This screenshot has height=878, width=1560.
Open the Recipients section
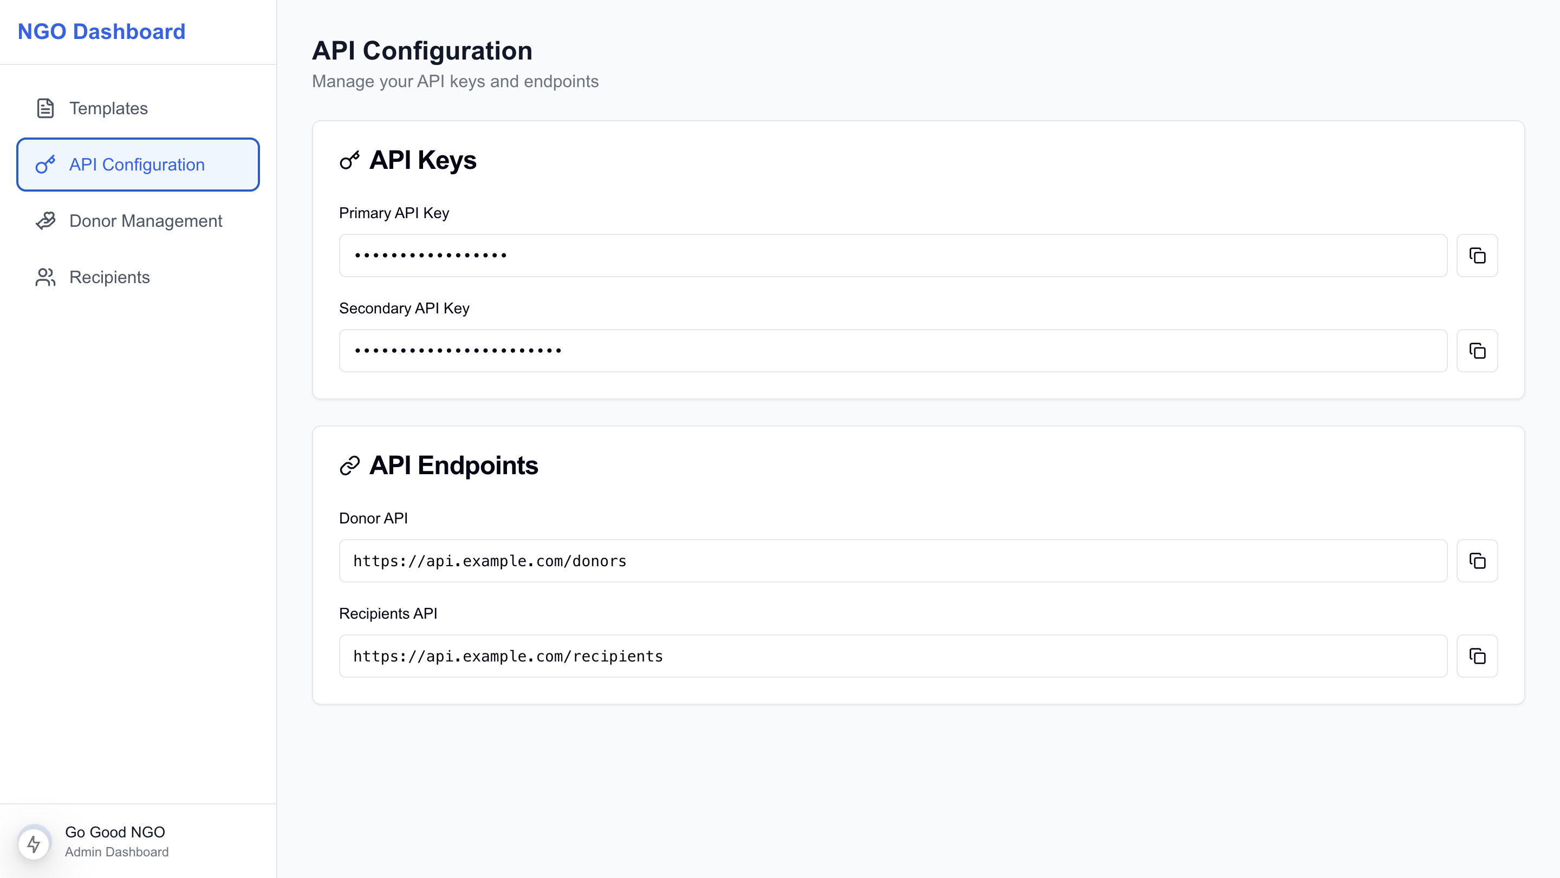(109, 277)
